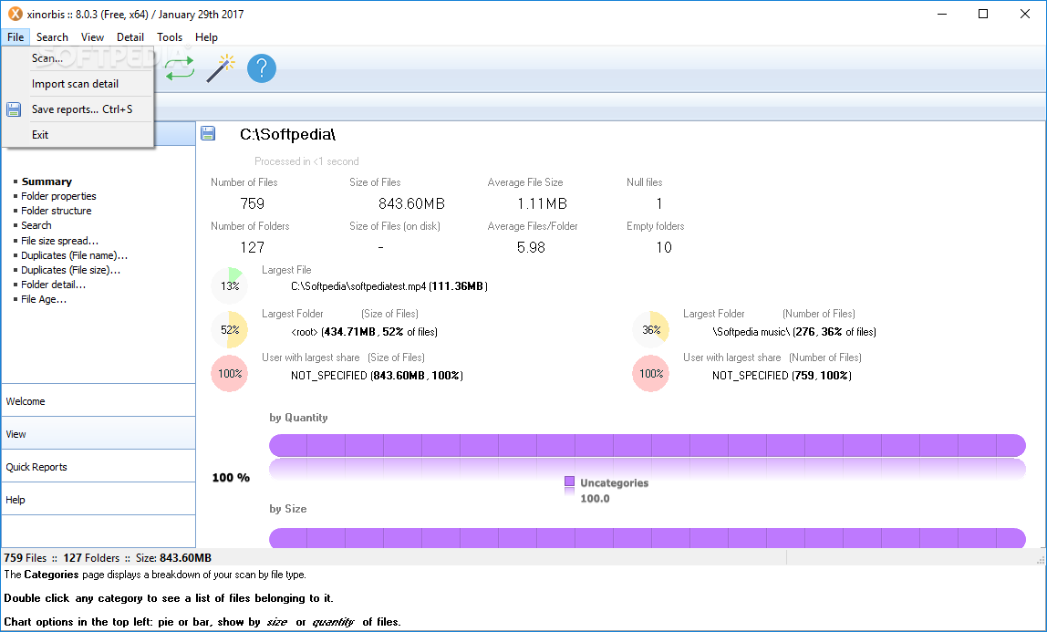Click the green swap arrows toolbar icon
The height and width of the screenshot is (632, 1047).
pos(180,68)
